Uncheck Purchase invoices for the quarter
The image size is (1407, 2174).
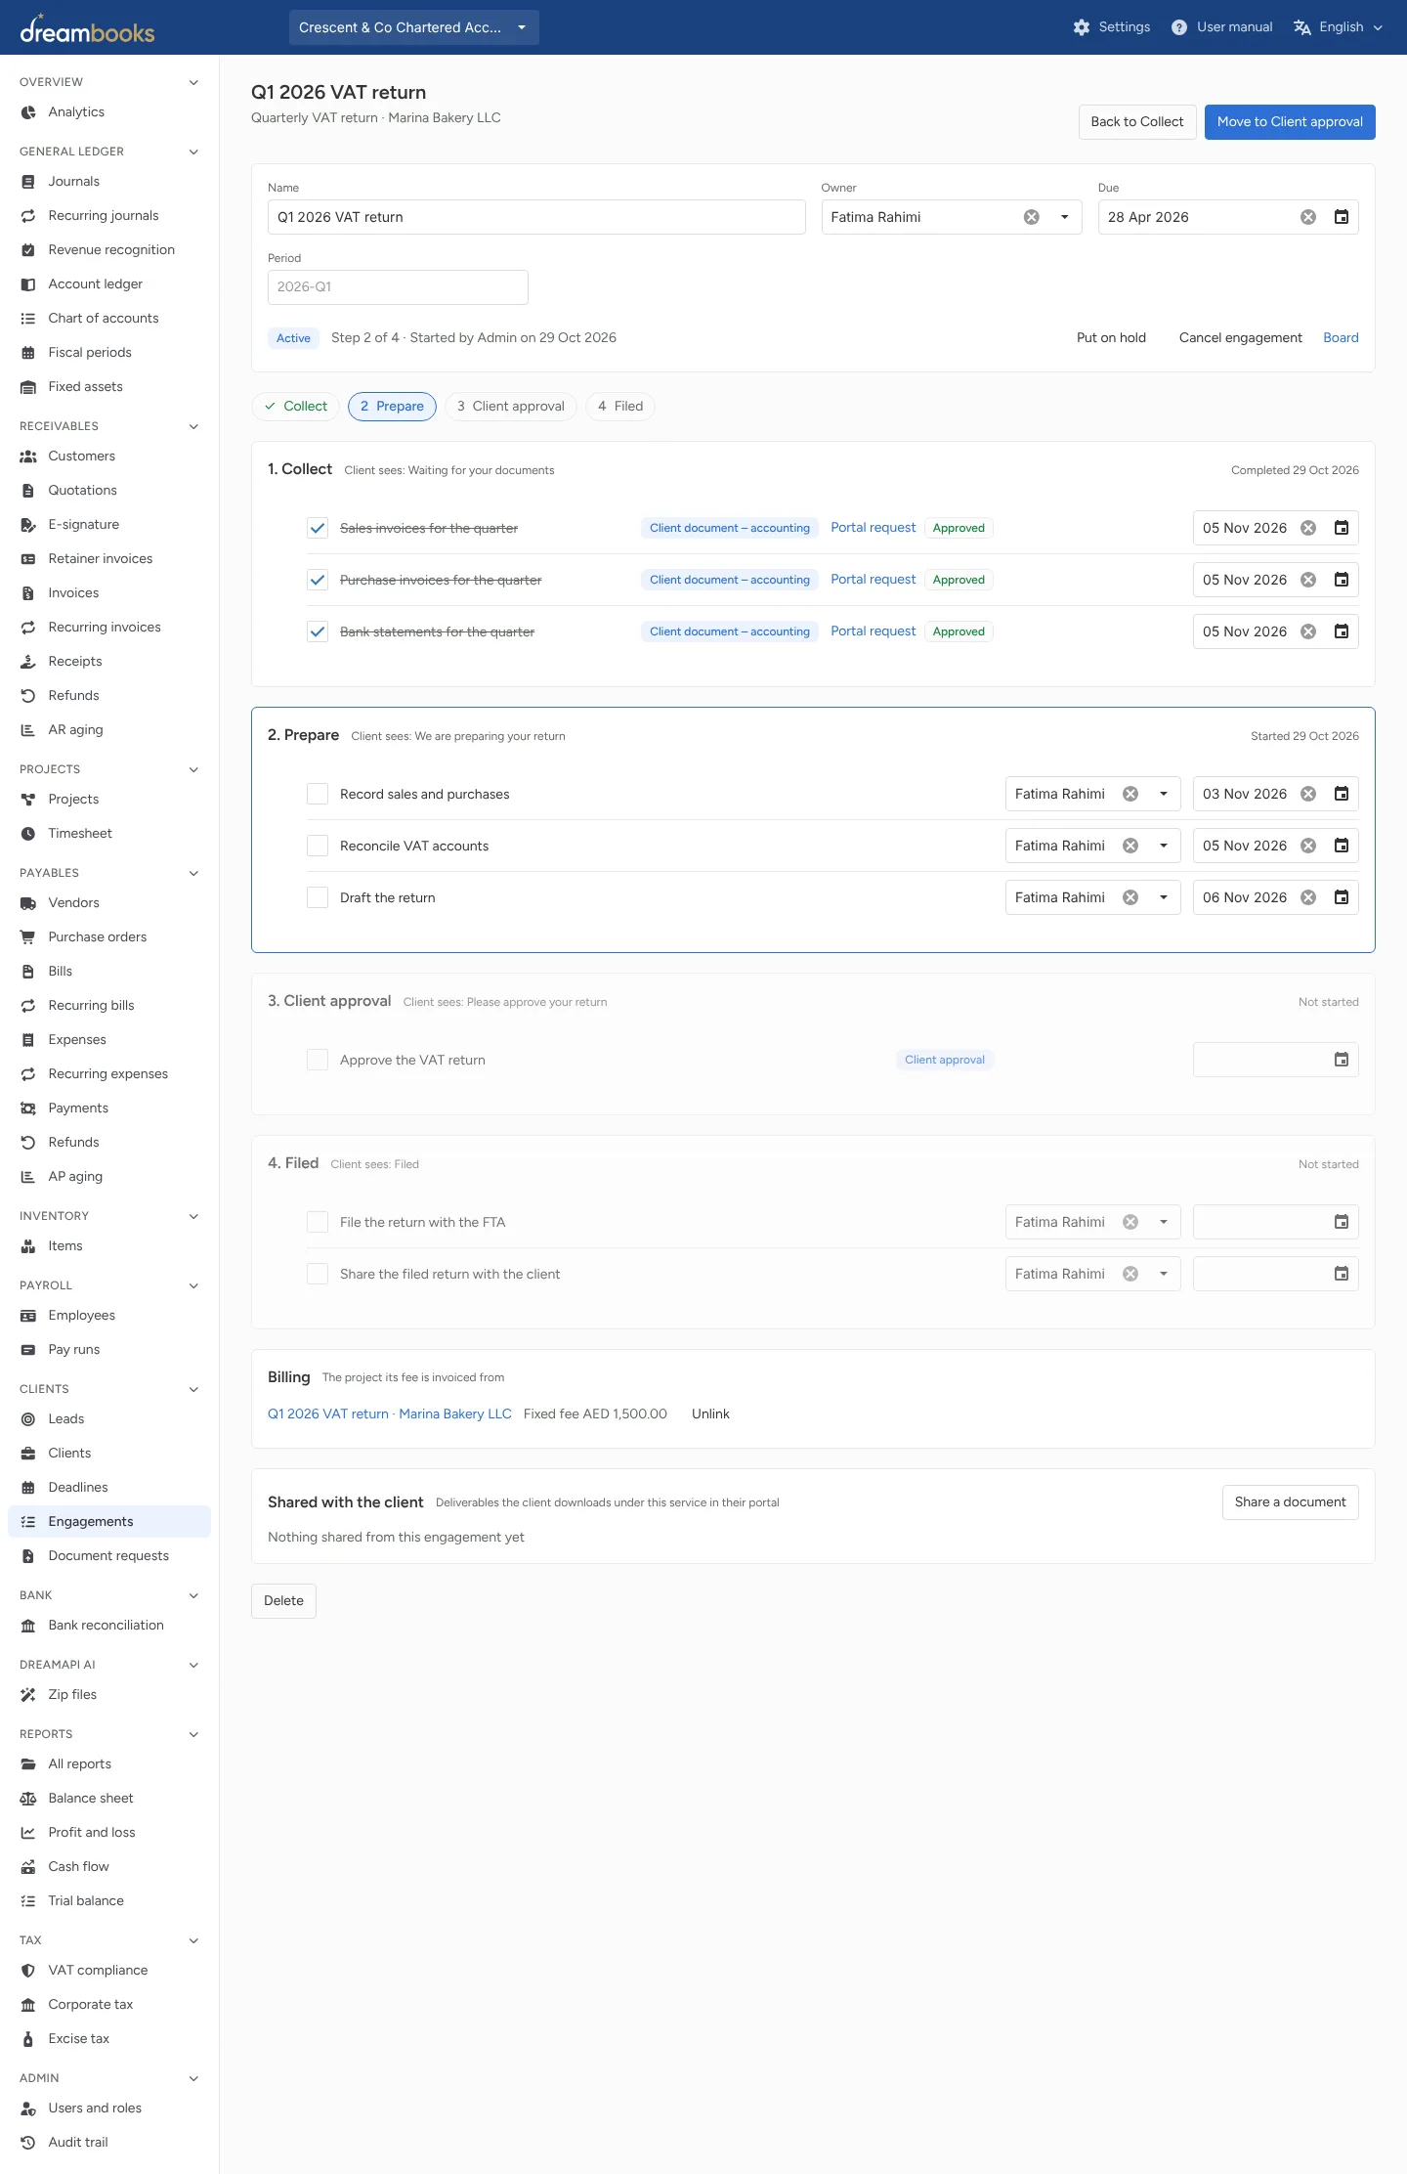coord(318,580)
